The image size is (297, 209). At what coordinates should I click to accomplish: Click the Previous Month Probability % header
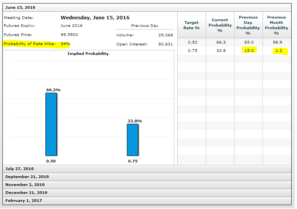pyautogui.click(x=277, y=25)
